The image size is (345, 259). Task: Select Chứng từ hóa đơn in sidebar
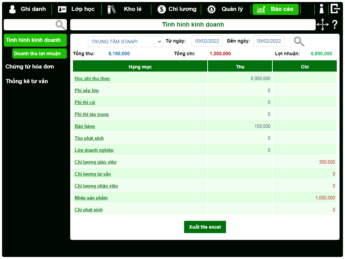[30, 66]
